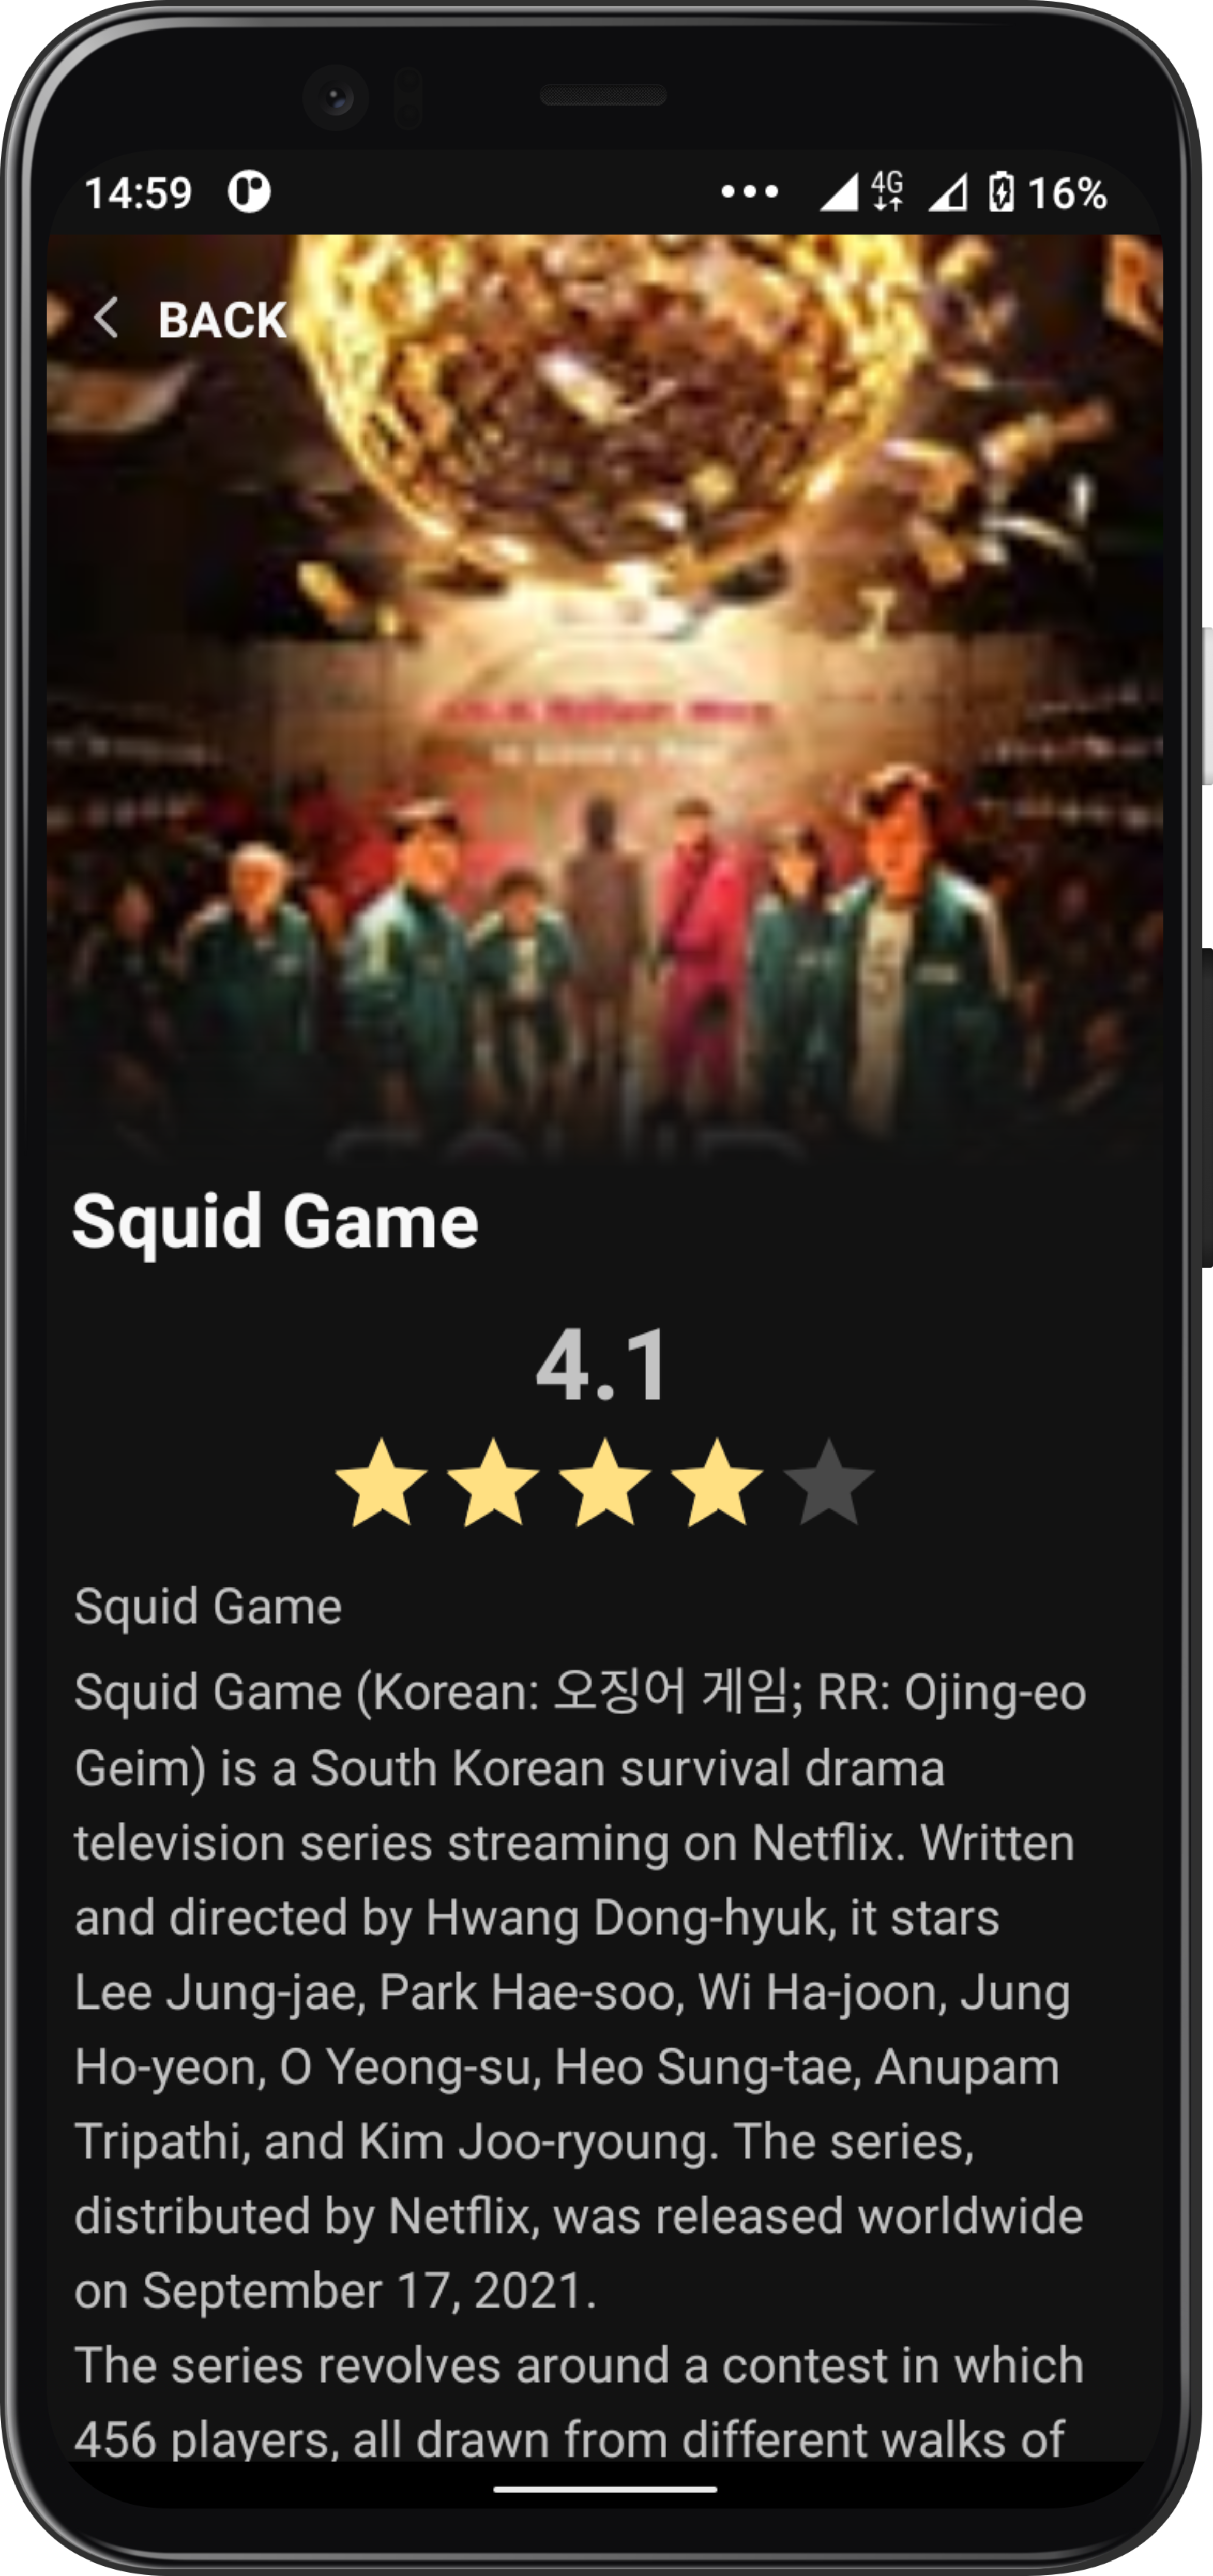Tap the 16% battery percentage
This screenshot has width=1213, height=2576.
(1067, 193)
